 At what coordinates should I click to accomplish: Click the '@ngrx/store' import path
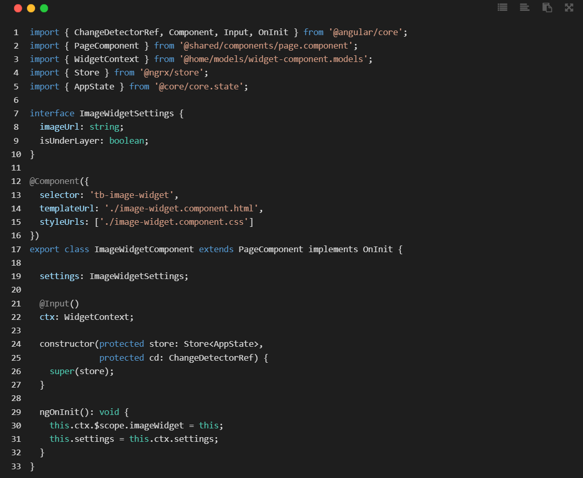pos(171,72)
